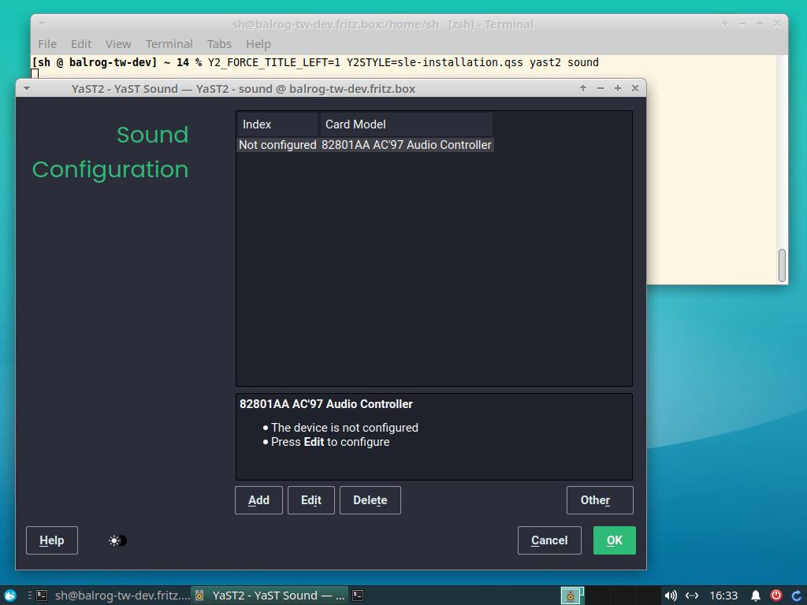
Task: Click the 'Press Edit to configure' line
Action: [x=330, y=442]
